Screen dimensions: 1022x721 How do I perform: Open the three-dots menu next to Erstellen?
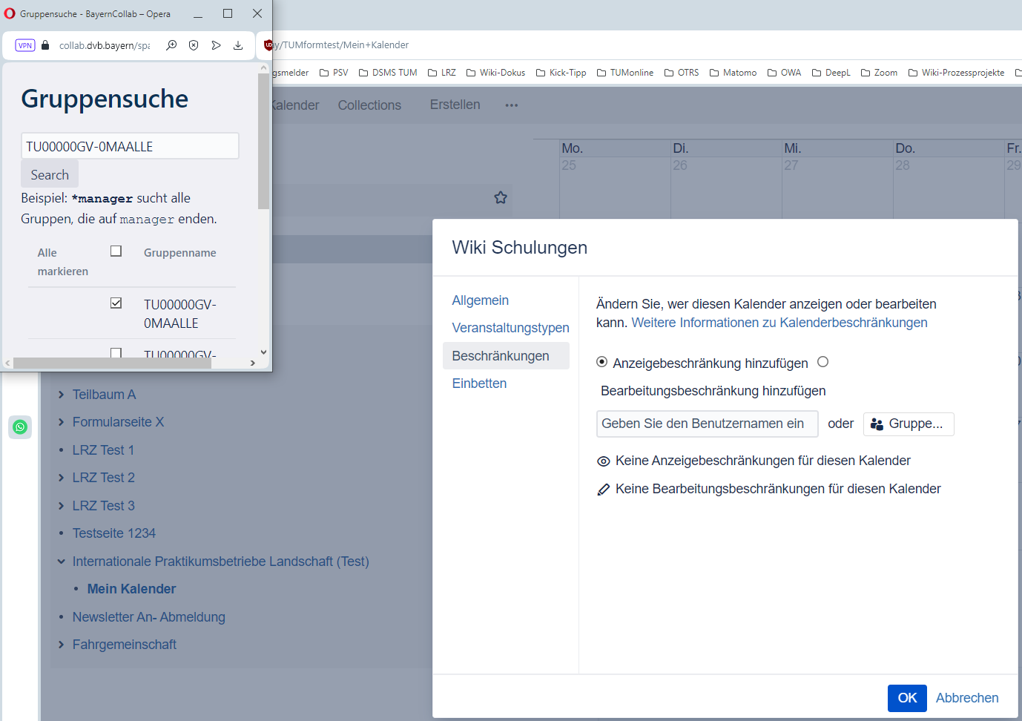(511, 105)
